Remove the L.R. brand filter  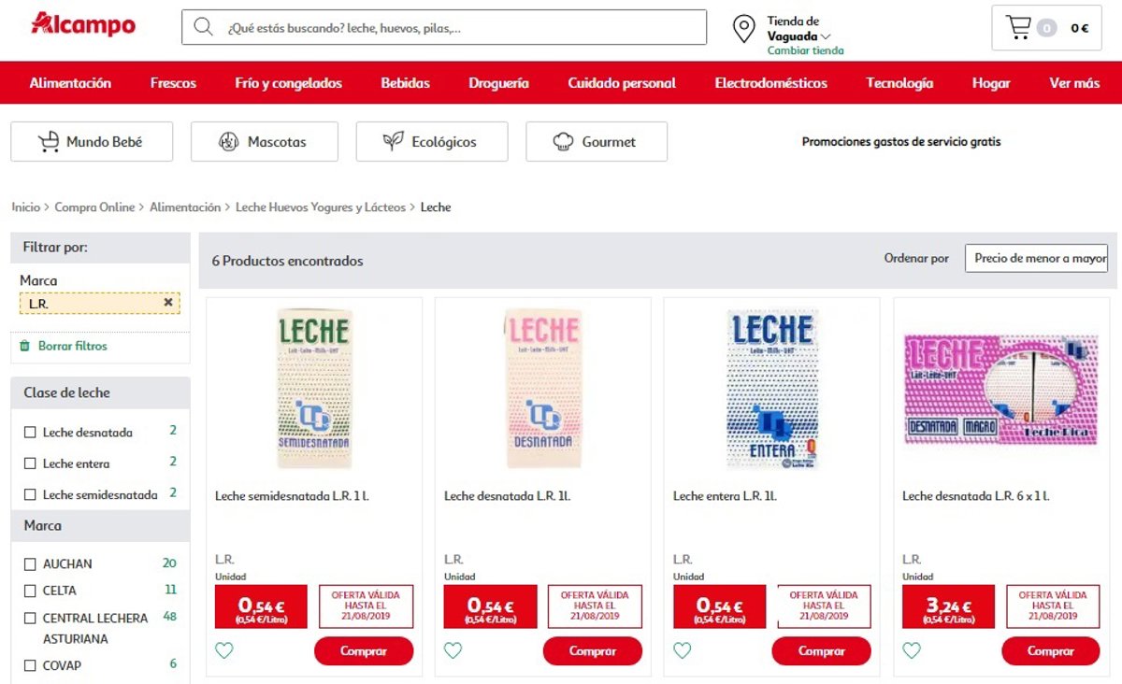[168, 303]
